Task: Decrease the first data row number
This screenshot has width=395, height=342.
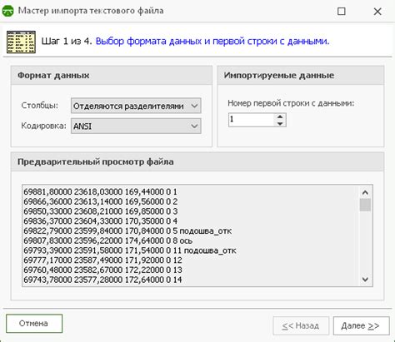Action: (x=280, y=123)
